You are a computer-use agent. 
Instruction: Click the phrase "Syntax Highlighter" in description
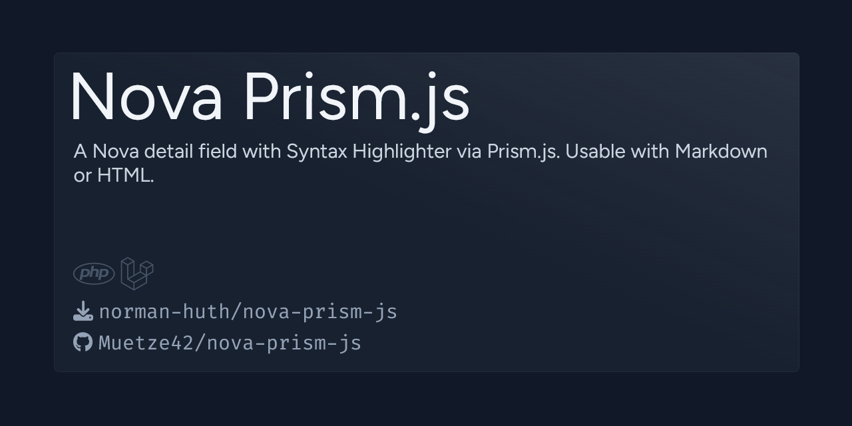point(369,152)
